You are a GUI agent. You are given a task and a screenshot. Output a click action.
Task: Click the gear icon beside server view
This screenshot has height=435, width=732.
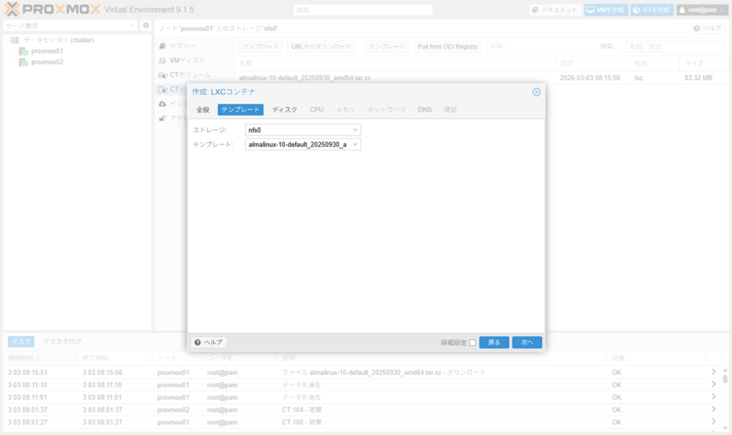click(x=146, y=26)
